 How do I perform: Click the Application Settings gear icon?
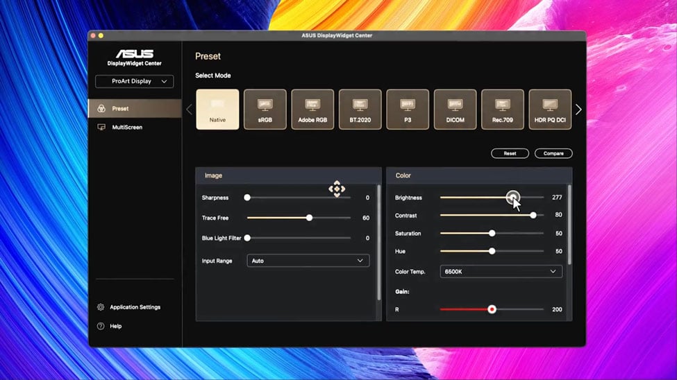101,307
